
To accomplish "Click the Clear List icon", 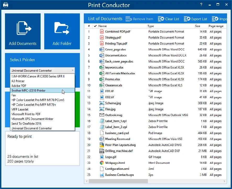I will tap(161, 19).
